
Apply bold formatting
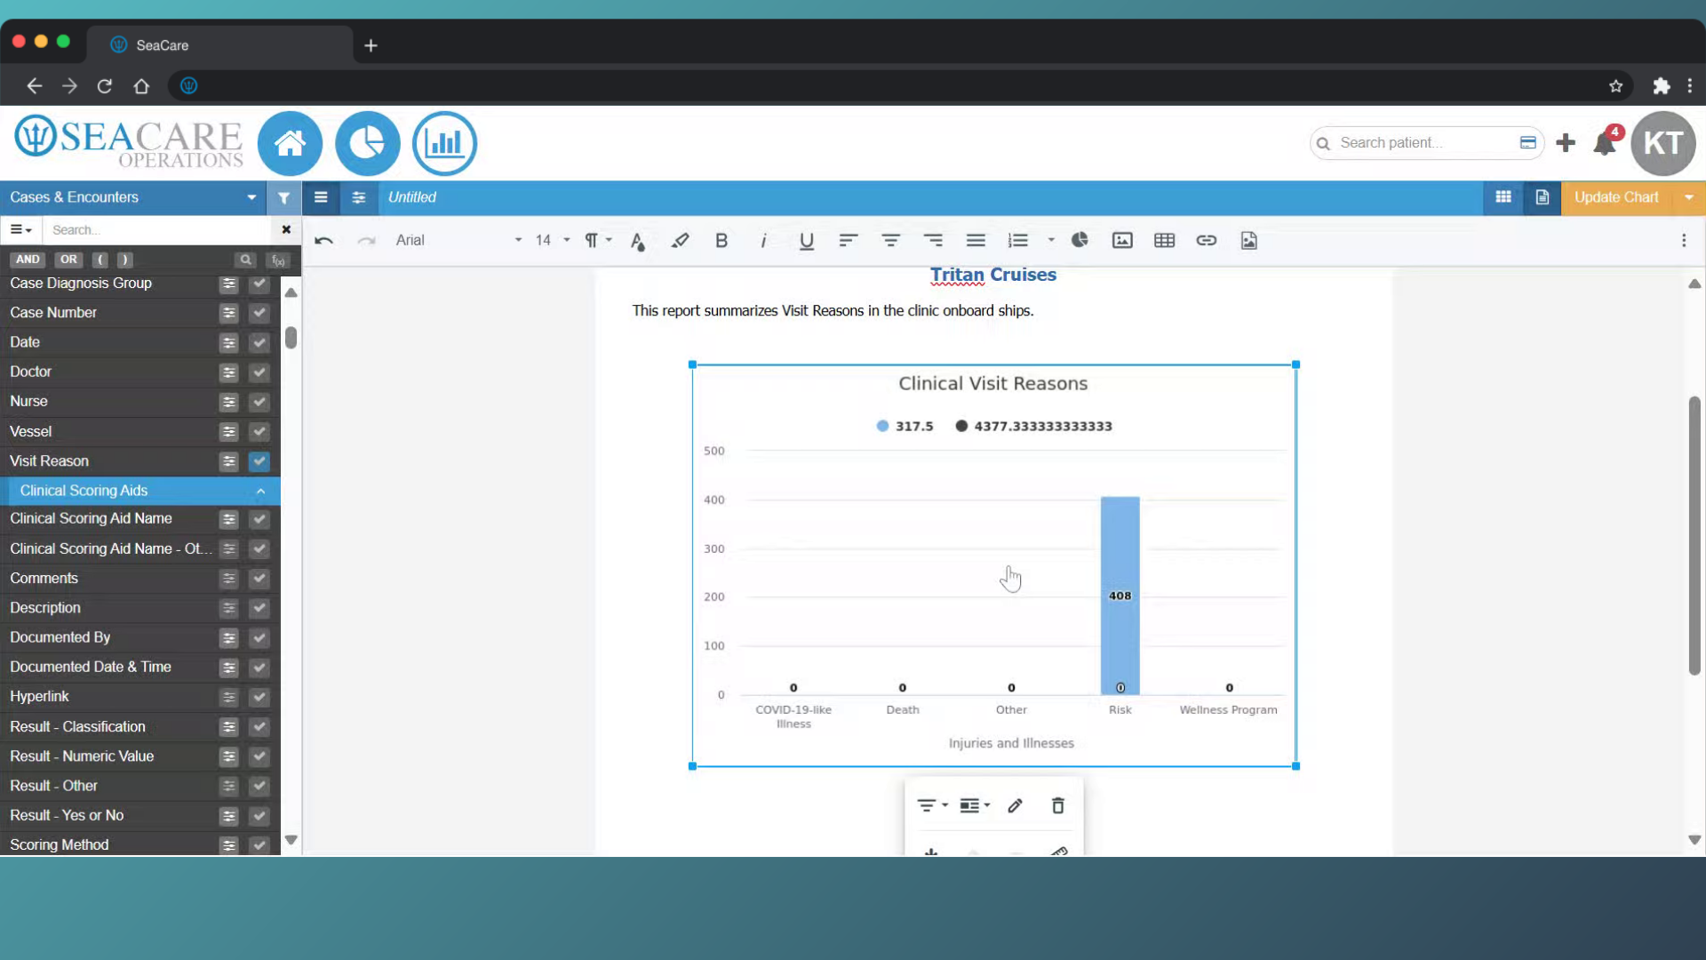[x=721, y=241]
